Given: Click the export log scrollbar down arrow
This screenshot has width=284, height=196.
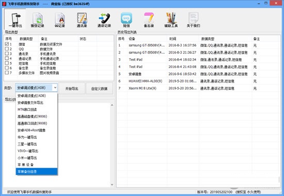Looking at the screenshot, I should tap(112, 185).
